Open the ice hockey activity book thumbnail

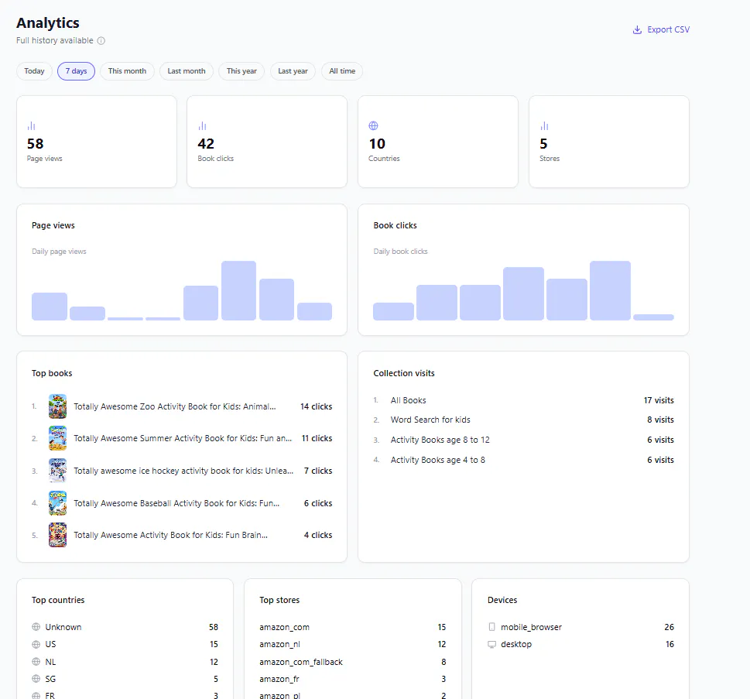point(58,471)
